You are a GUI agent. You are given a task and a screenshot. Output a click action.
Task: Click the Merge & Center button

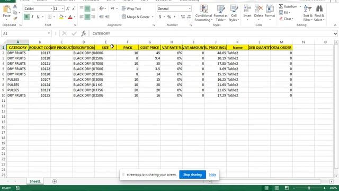pyautogui.click(x=136, y=16)
